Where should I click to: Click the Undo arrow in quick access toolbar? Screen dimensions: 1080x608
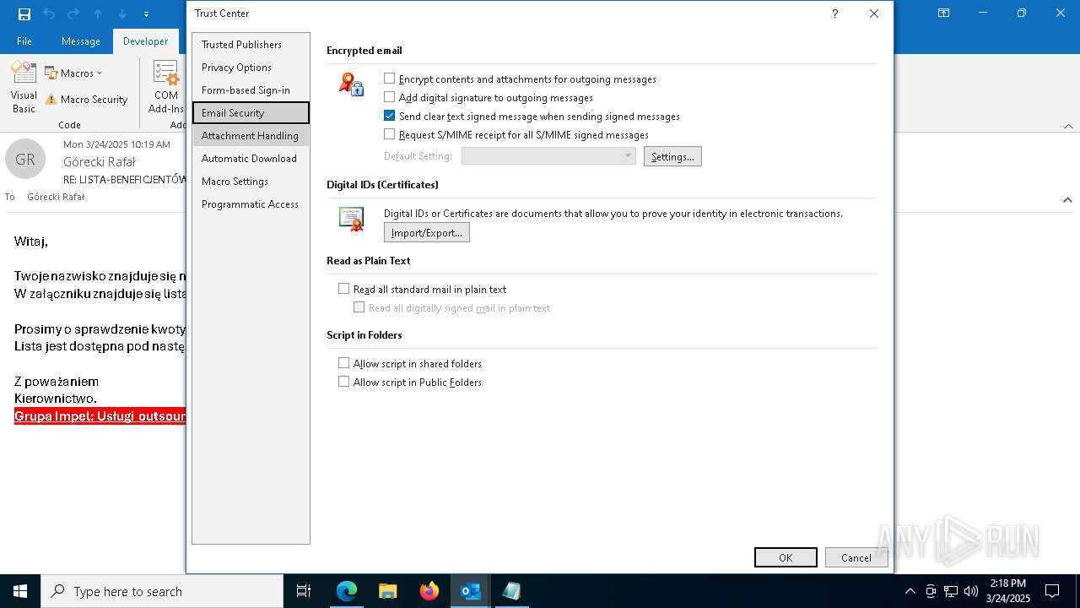(x=49, y=14)
